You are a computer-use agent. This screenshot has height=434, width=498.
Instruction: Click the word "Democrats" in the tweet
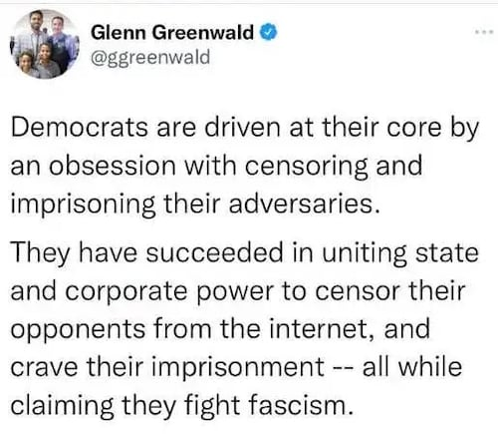tap(80, 128)
